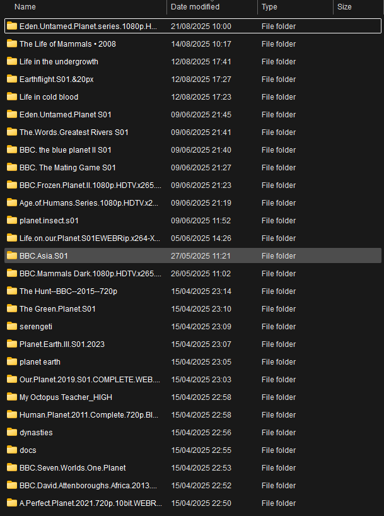Select BBC.Frozen.Planet.II.1080p folder name
Screen dimensions: 384x516
[x=90, y=185]
